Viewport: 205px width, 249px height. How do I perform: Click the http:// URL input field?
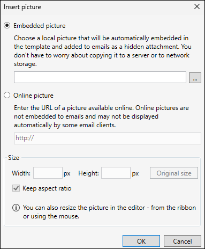[108, 138]
